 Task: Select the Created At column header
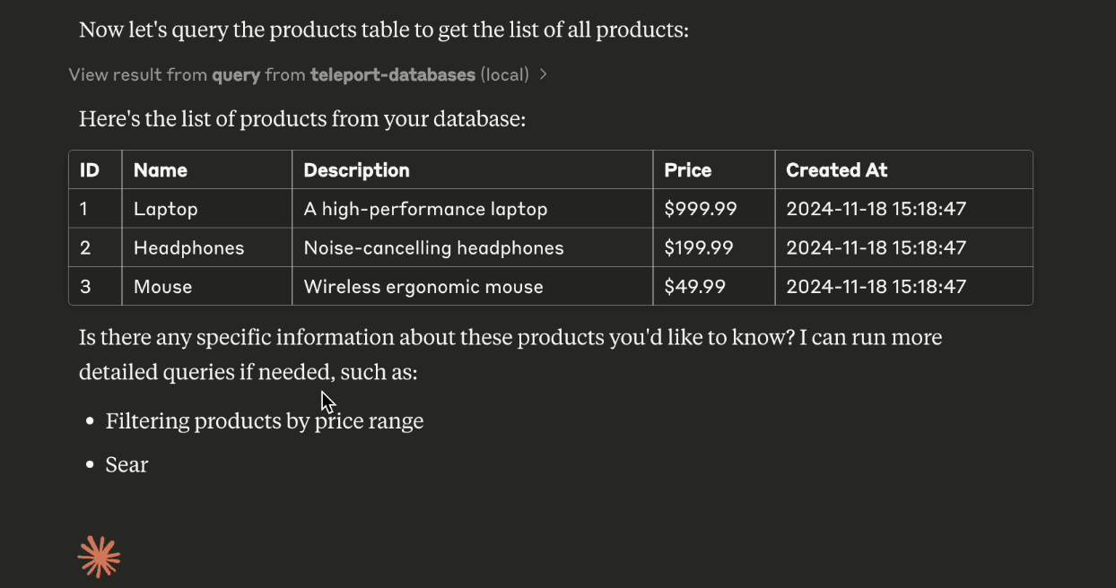(x=836, y=169)
